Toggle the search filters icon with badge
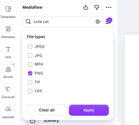 point(108,22)
